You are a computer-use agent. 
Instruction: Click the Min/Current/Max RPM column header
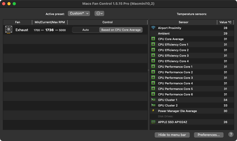(x=50, y=22)
